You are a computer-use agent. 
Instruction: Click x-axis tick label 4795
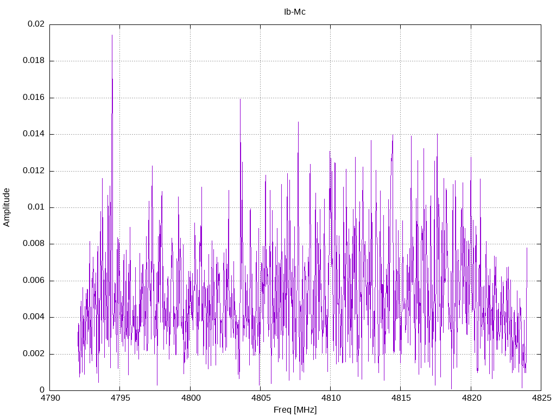(120, 398)
